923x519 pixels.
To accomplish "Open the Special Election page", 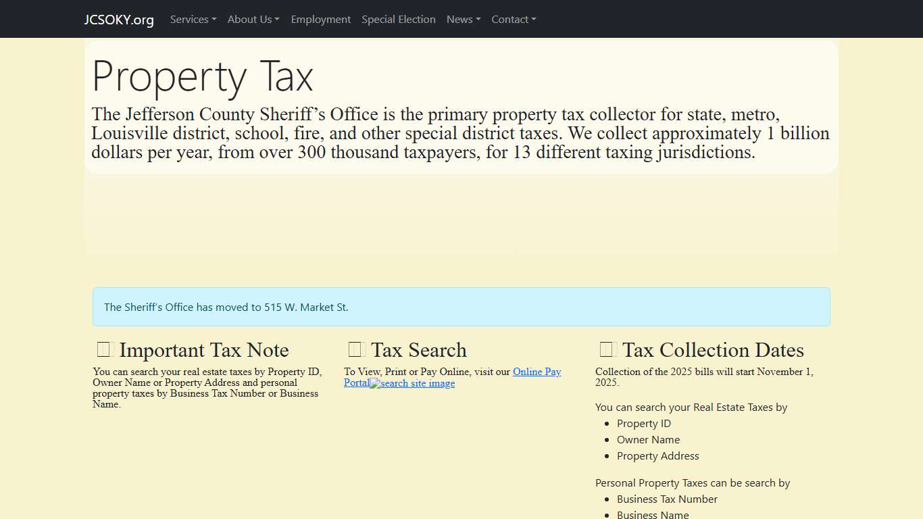I will coord(399,20).
